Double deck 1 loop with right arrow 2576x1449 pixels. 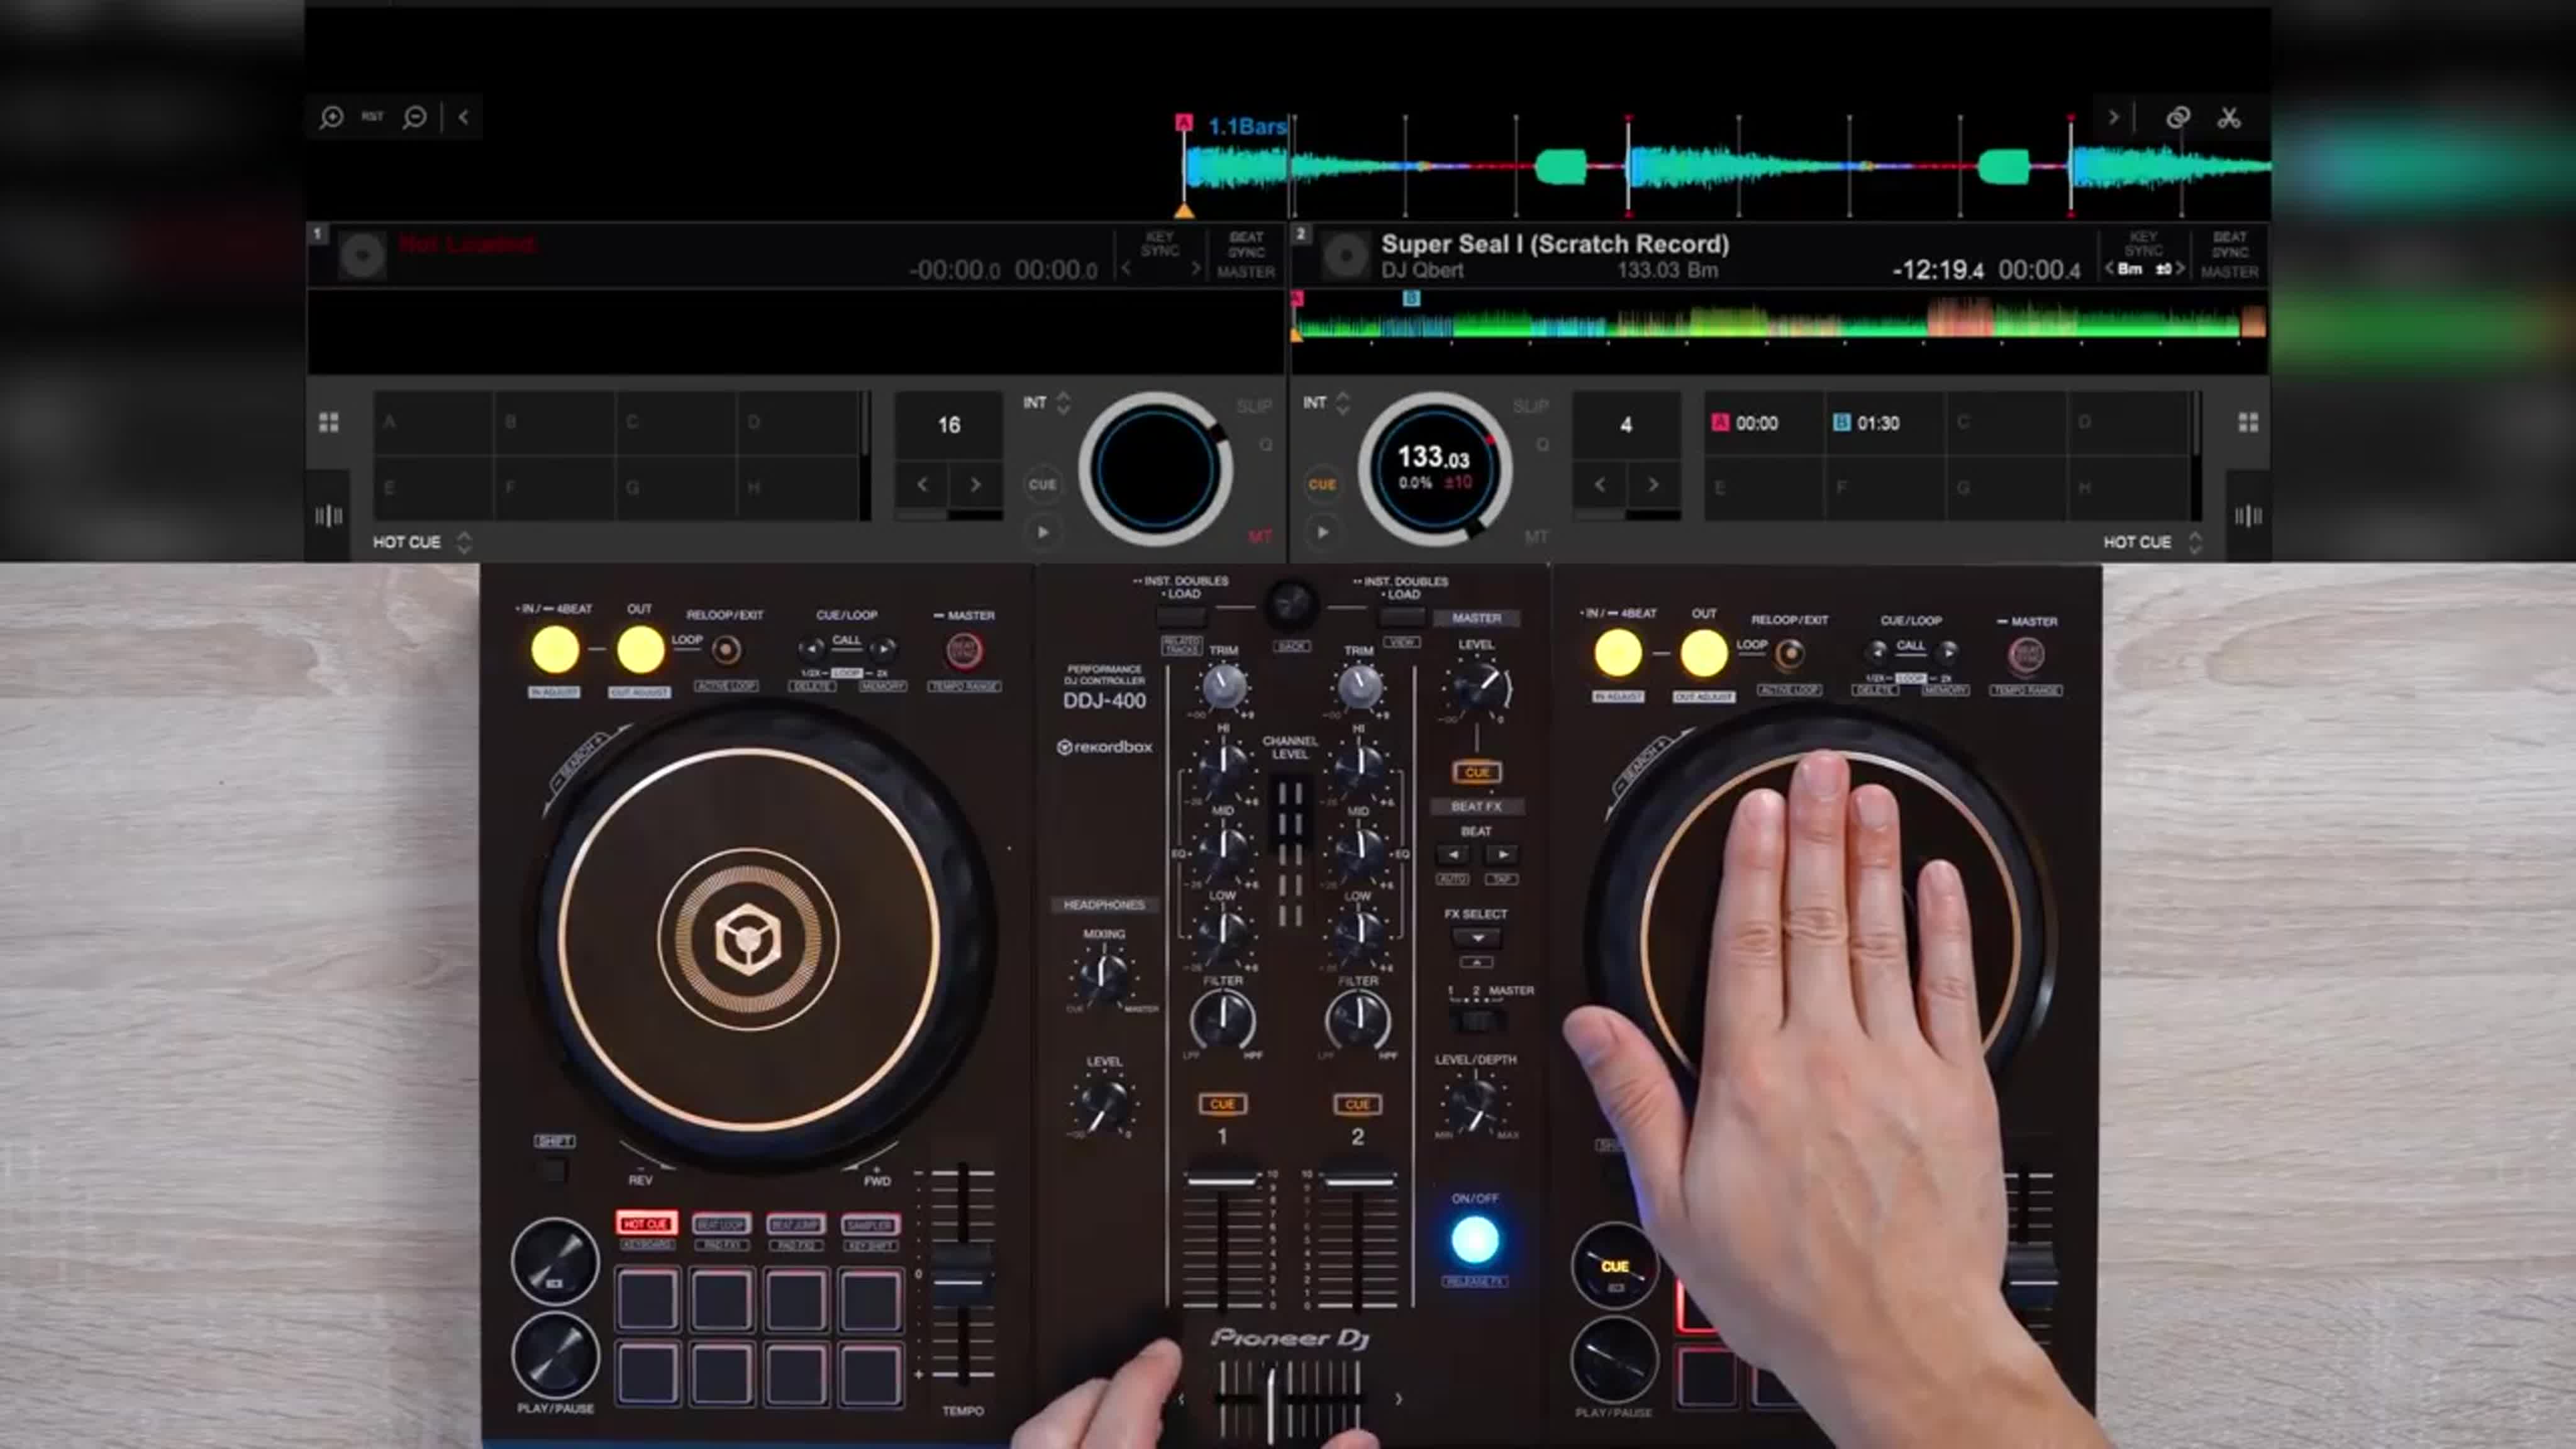(975, 485)
